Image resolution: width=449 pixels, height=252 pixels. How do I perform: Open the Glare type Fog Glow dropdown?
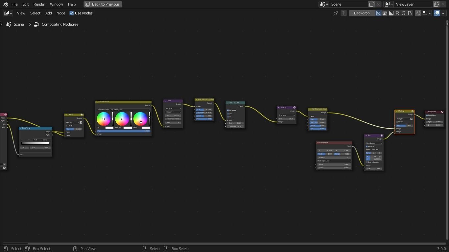173,108
